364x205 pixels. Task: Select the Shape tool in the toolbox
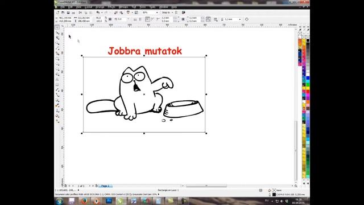point(57,33)
